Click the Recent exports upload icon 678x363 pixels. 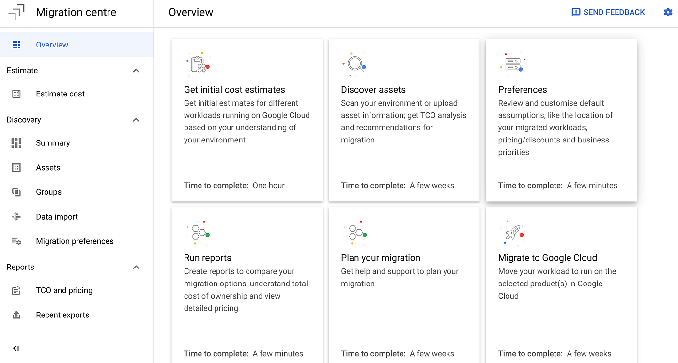tap(16, 315)
